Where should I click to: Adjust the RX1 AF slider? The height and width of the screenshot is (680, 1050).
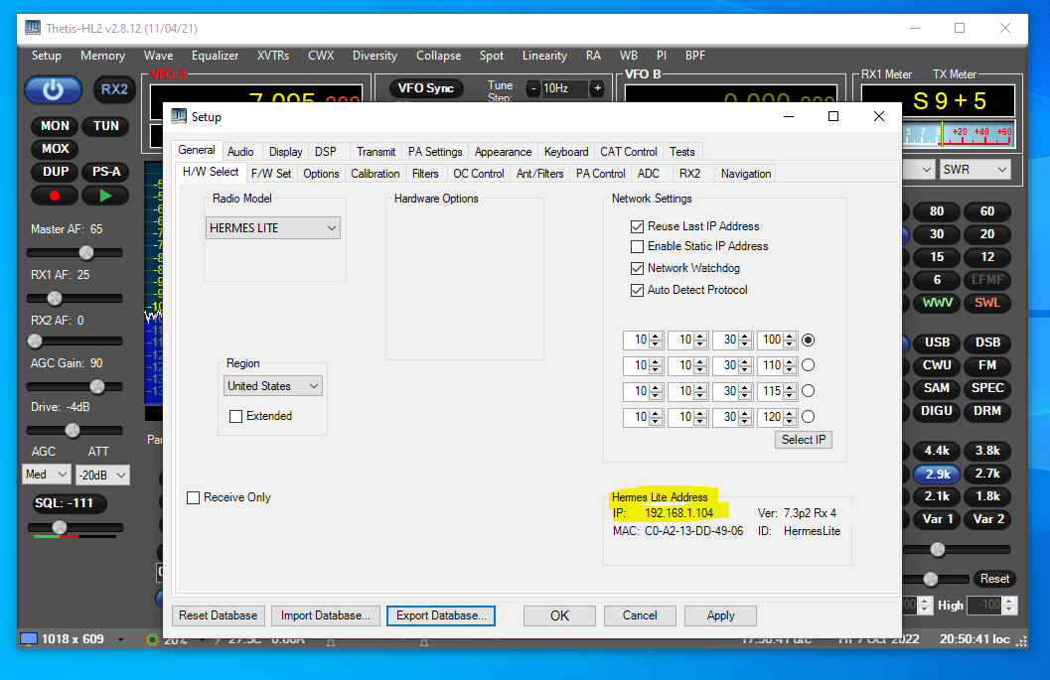(x=75, y=298)
